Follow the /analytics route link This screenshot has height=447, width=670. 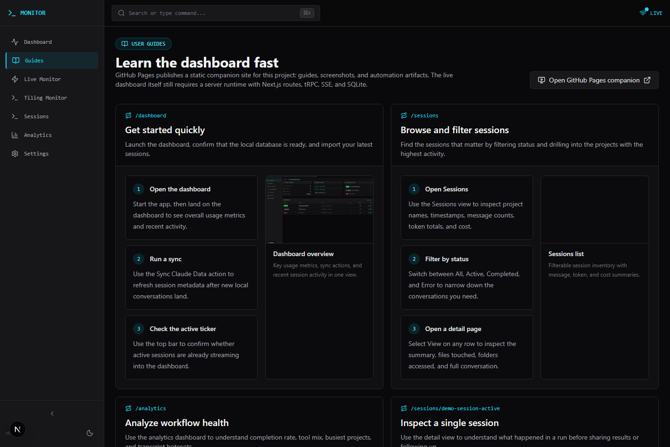(150, 408)
